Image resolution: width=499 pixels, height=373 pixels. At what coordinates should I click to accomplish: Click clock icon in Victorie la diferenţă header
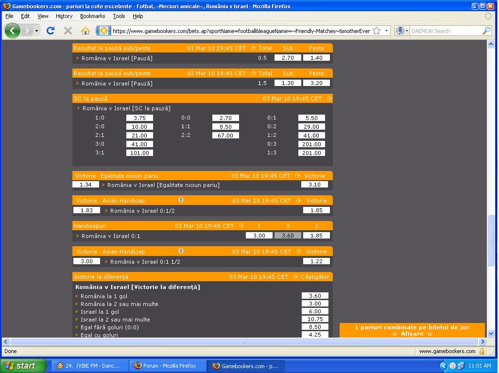pos(295,277)
